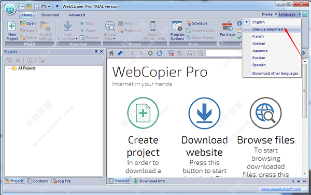Click Schedule in the Tools group
Viewport: 311px width, 195px height.
click(x=196, y=23)
